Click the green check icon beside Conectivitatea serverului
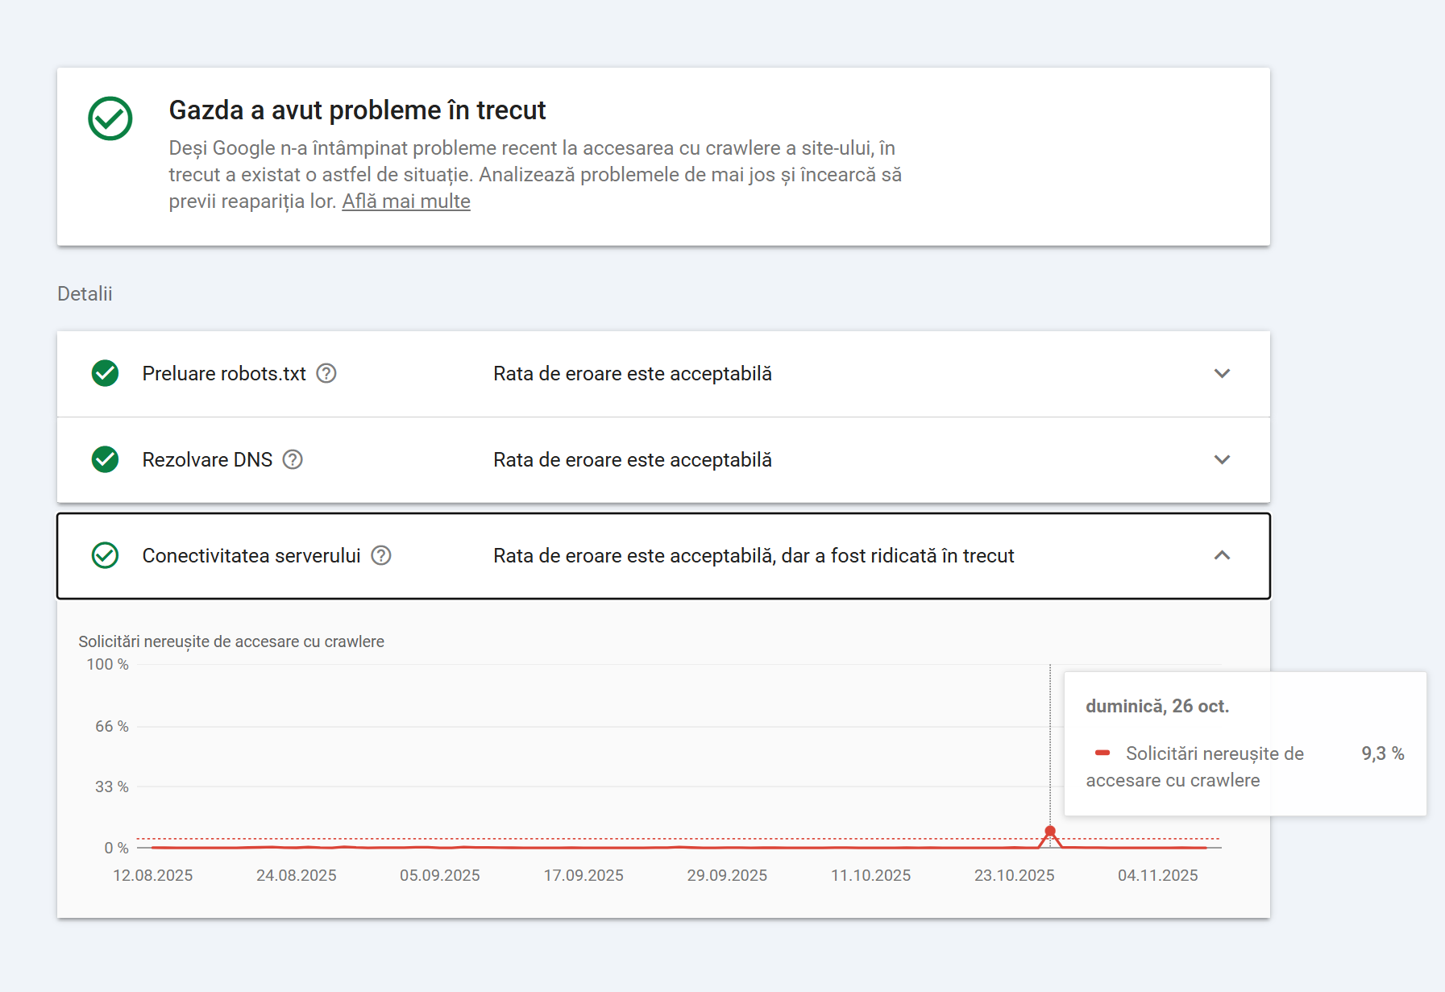1445x992 pixels. pos(105,556)
